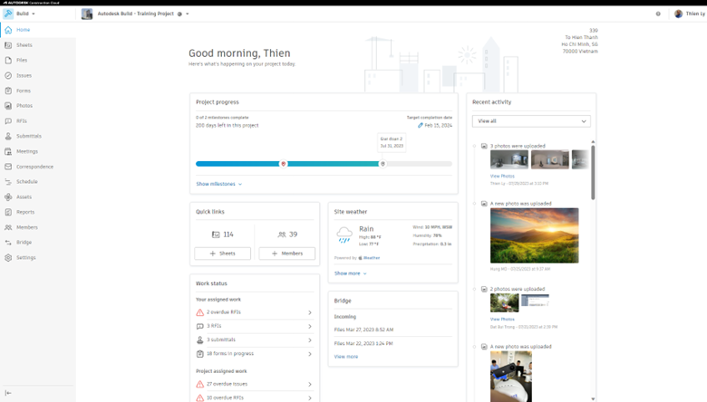The width and height of the screenshot is (707, 402).
Task: Click View Photos under 3 photos uploaded
Action: coord(502,176)
